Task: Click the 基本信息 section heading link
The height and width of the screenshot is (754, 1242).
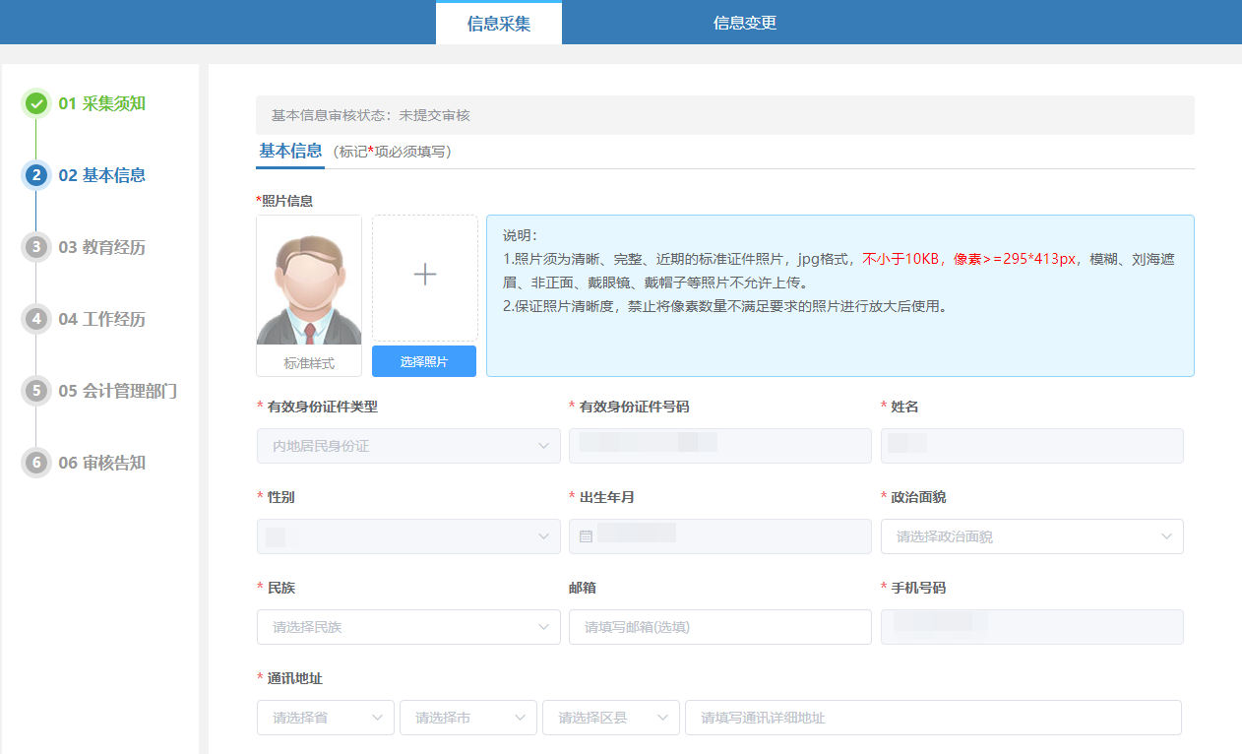Action: tap(289, 152)
